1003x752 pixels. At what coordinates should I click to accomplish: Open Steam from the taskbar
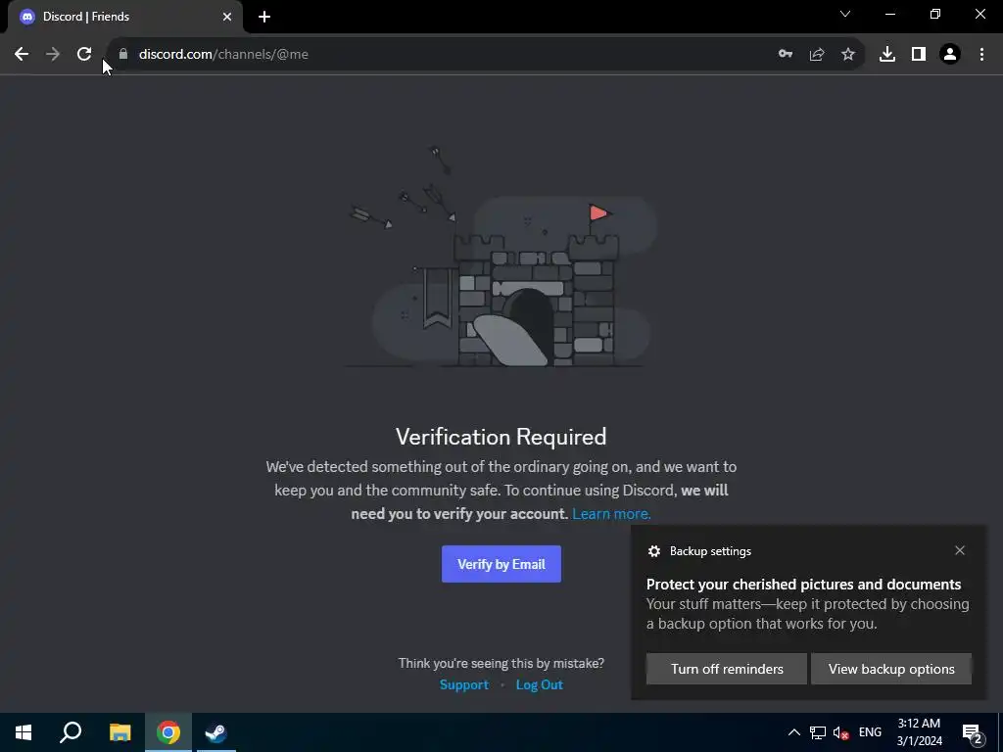click(x=215, y=732)
